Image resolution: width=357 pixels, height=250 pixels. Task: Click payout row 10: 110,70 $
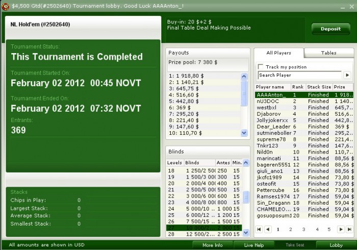(204, 133)
